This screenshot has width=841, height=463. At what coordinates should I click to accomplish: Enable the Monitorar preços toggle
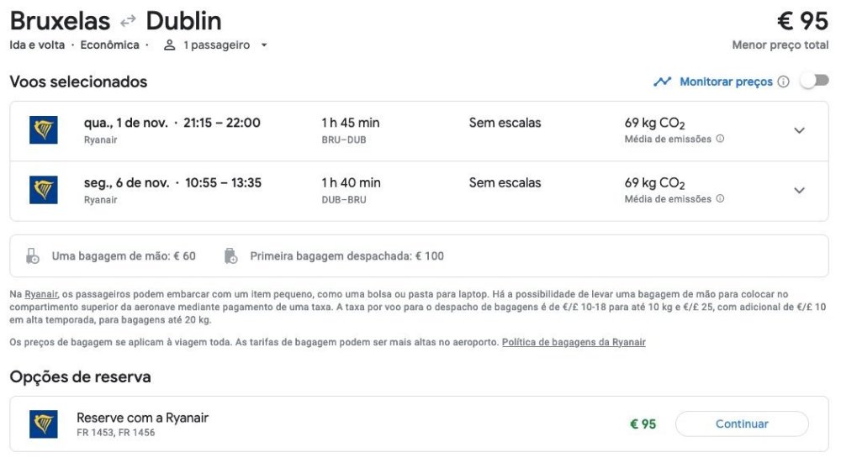click(813, 82)
